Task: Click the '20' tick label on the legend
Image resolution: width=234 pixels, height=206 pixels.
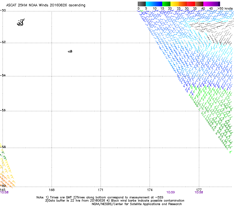Action: 170,9
